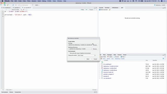Sort files by Name column header
The image size is (167, 94).
coord(106,60)
